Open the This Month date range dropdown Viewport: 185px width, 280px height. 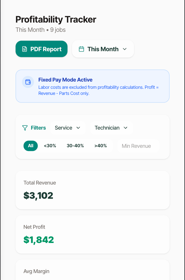click(103, 49)
